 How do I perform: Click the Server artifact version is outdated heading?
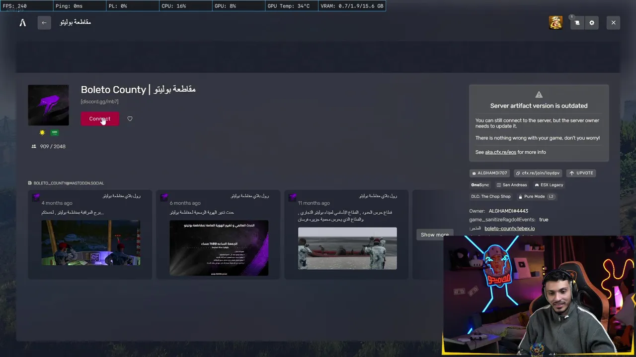pyautogui.click(x=539, y=106)
